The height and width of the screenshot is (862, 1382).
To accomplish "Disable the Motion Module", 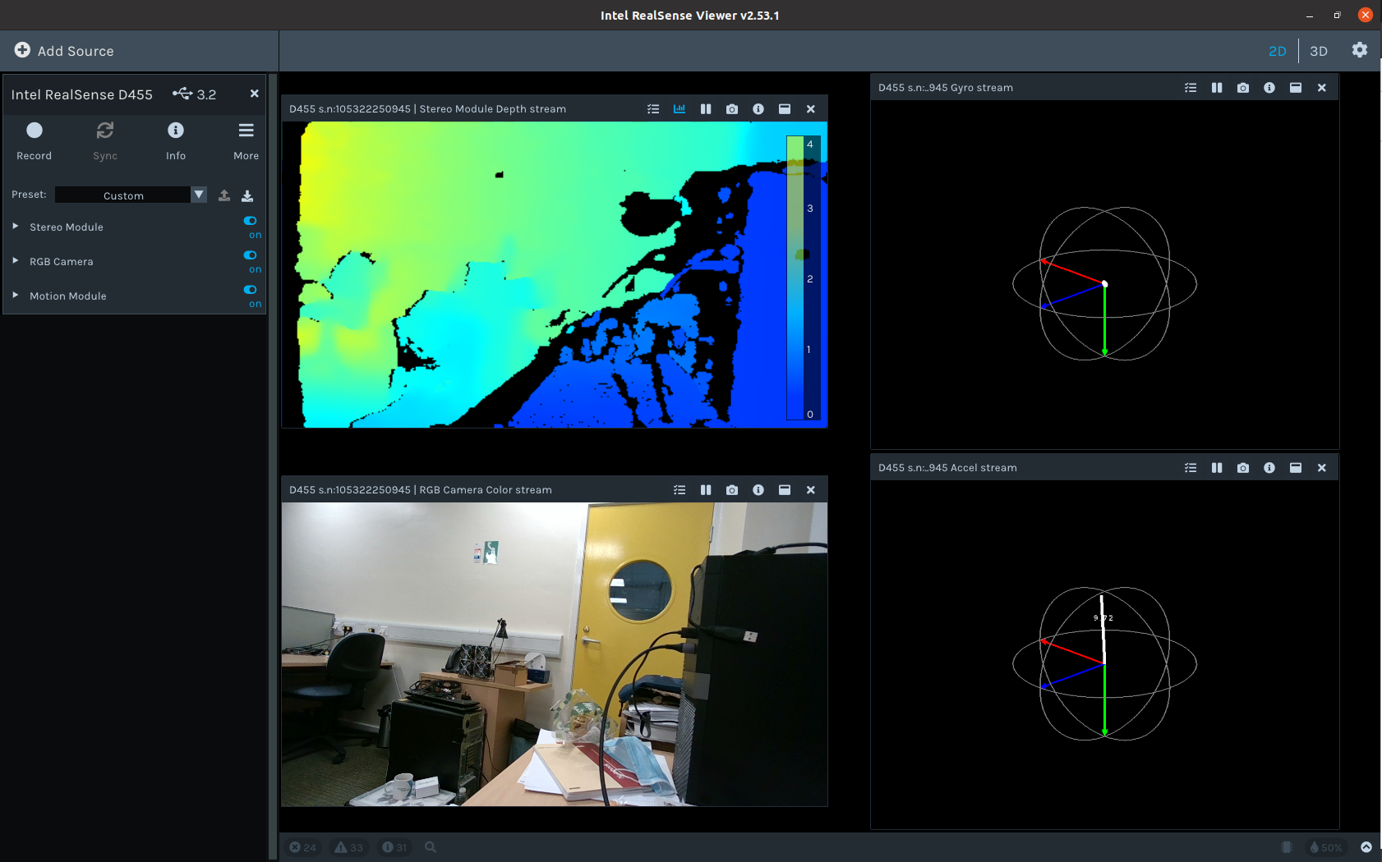I will [250, 289].
